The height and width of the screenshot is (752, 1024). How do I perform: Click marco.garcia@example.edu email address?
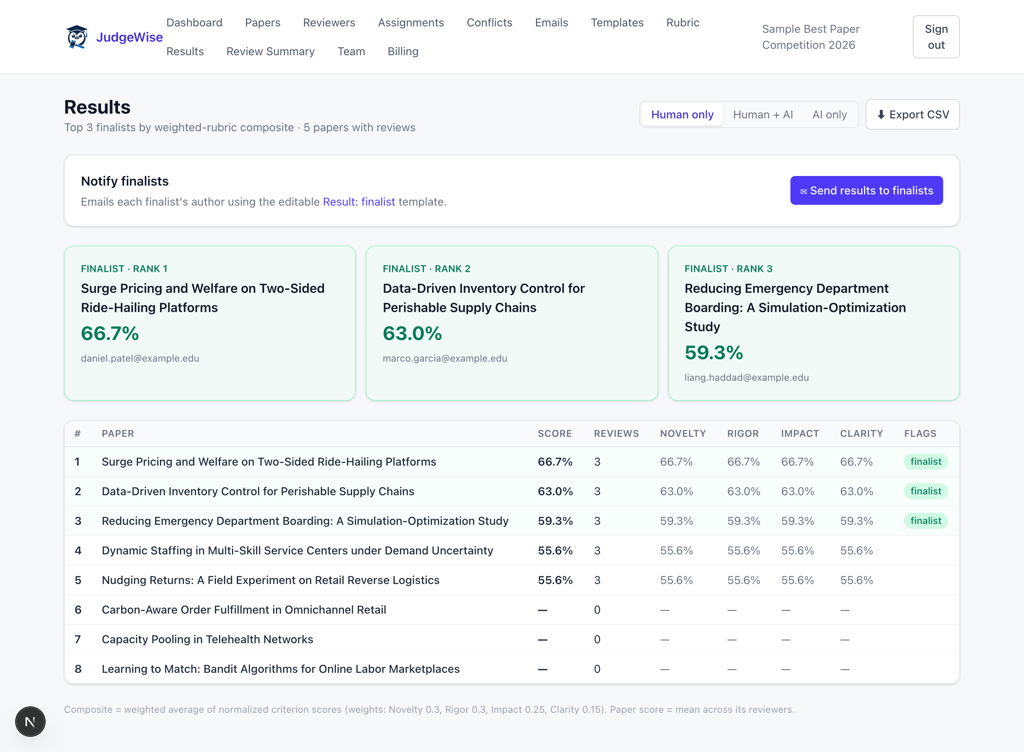coord(445,358)
